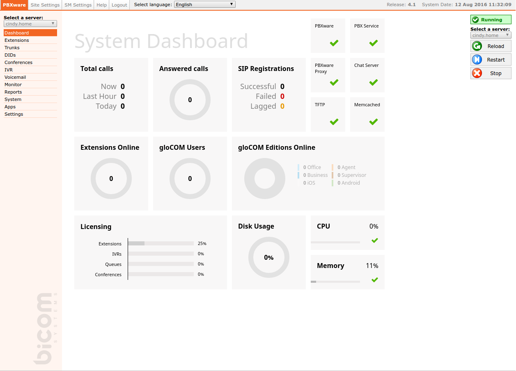This screenshot has width=516, height=371.
Task: Open Settings in the sidebar
Action: [30, 114]
